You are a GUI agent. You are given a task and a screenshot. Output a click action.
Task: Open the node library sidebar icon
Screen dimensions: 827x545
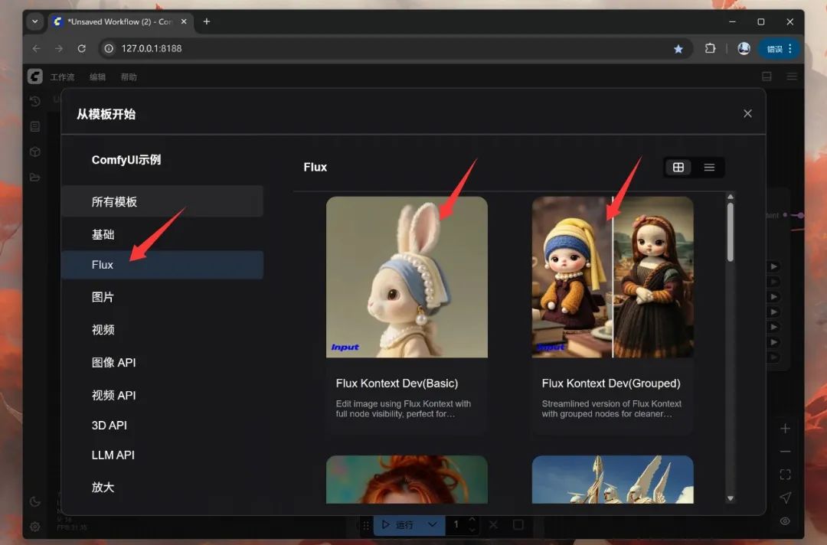click(x=34, y=126)
